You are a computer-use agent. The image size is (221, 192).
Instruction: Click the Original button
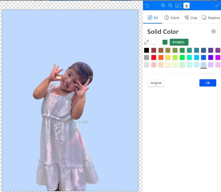(156, 83)
